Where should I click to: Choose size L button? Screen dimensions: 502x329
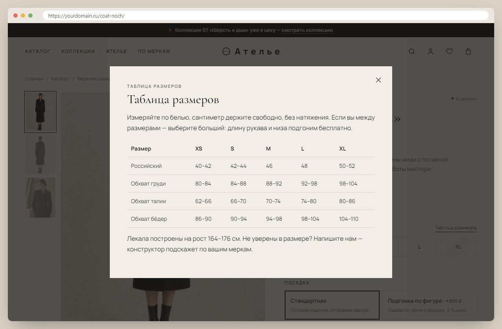tap(419, 247)
